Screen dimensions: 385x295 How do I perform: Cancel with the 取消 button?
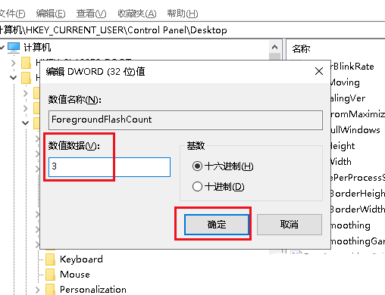coord(290,225)
